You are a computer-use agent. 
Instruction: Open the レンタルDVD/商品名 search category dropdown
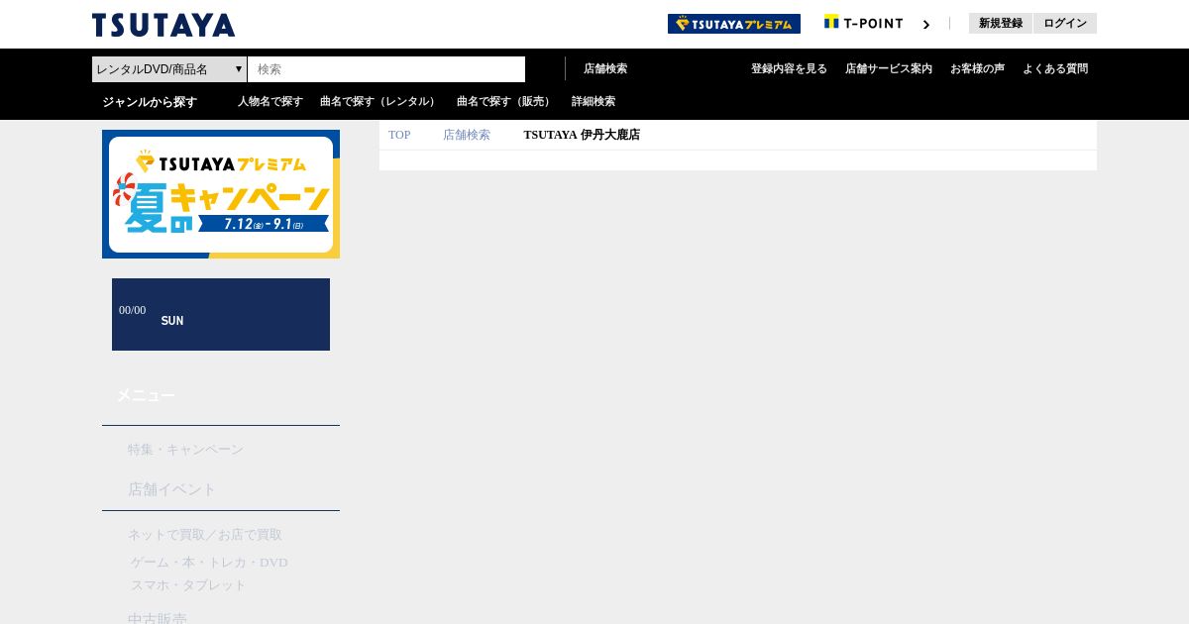click(x=169, y=69)
